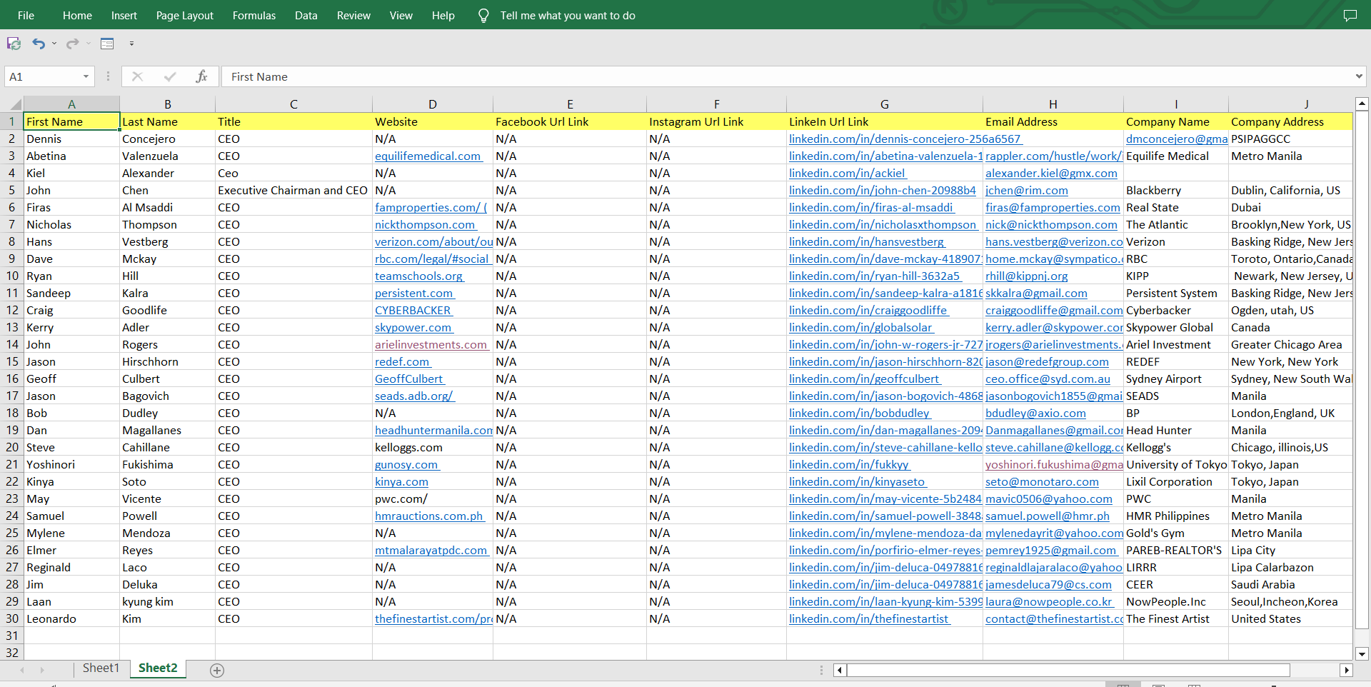
Task: Click the form layout icon in quick access toolbar
Action: (x=107, y=44)
